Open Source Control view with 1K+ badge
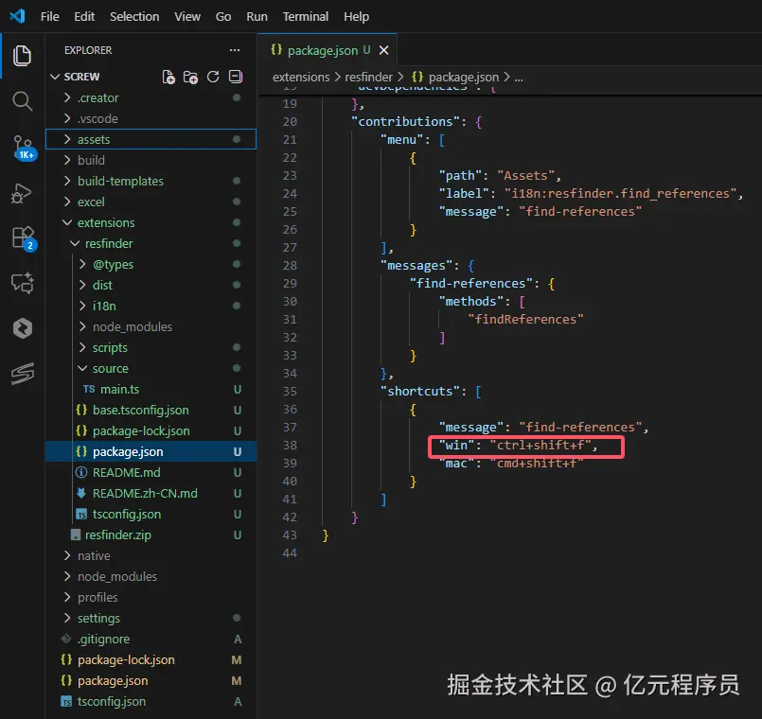 point(22,147)
